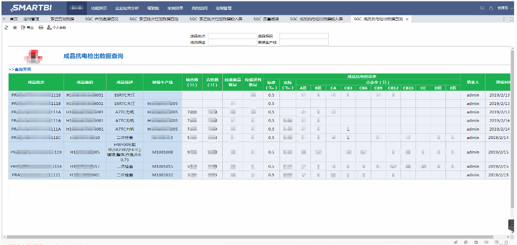Open the 驾驶舱 menu
The width and height of the screenshot is (517, 245).
pos(153,8)
